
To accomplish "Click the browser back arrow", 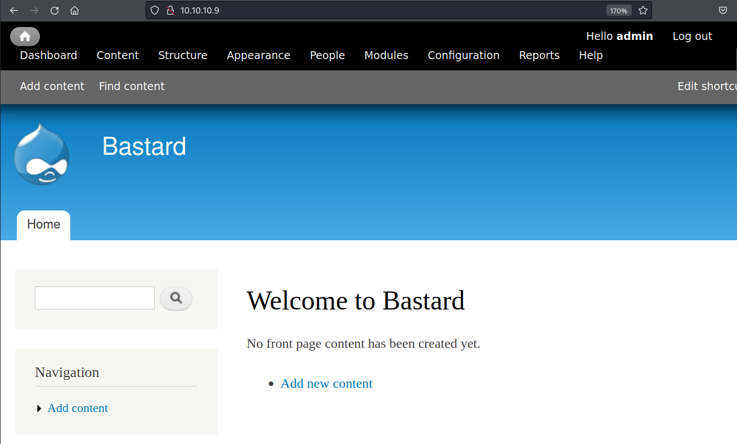I will 14,10.
